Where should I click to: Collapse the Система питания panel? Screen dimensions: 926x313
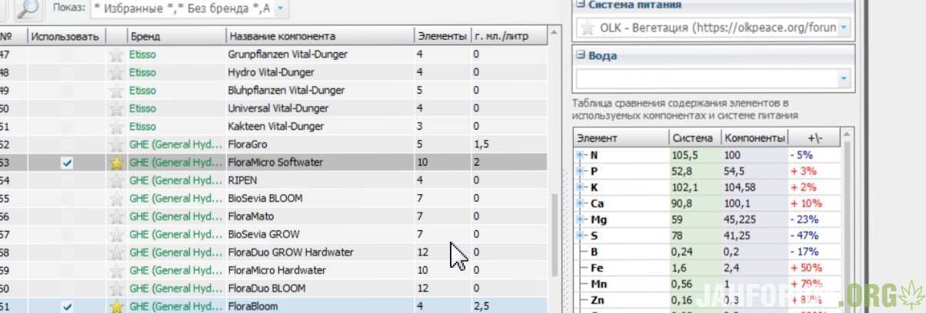click(580, 5)
